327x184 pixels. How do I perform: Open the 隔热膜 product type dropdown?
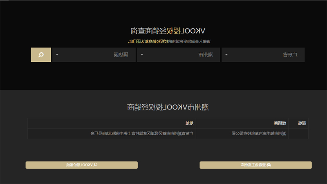click(94, 55)
